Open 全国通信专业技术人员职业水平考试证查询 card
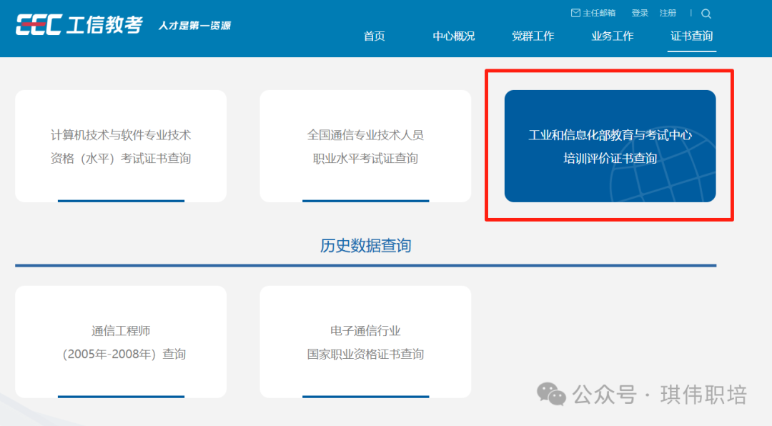Screen dimensions: 772x426 click(365, 146)
